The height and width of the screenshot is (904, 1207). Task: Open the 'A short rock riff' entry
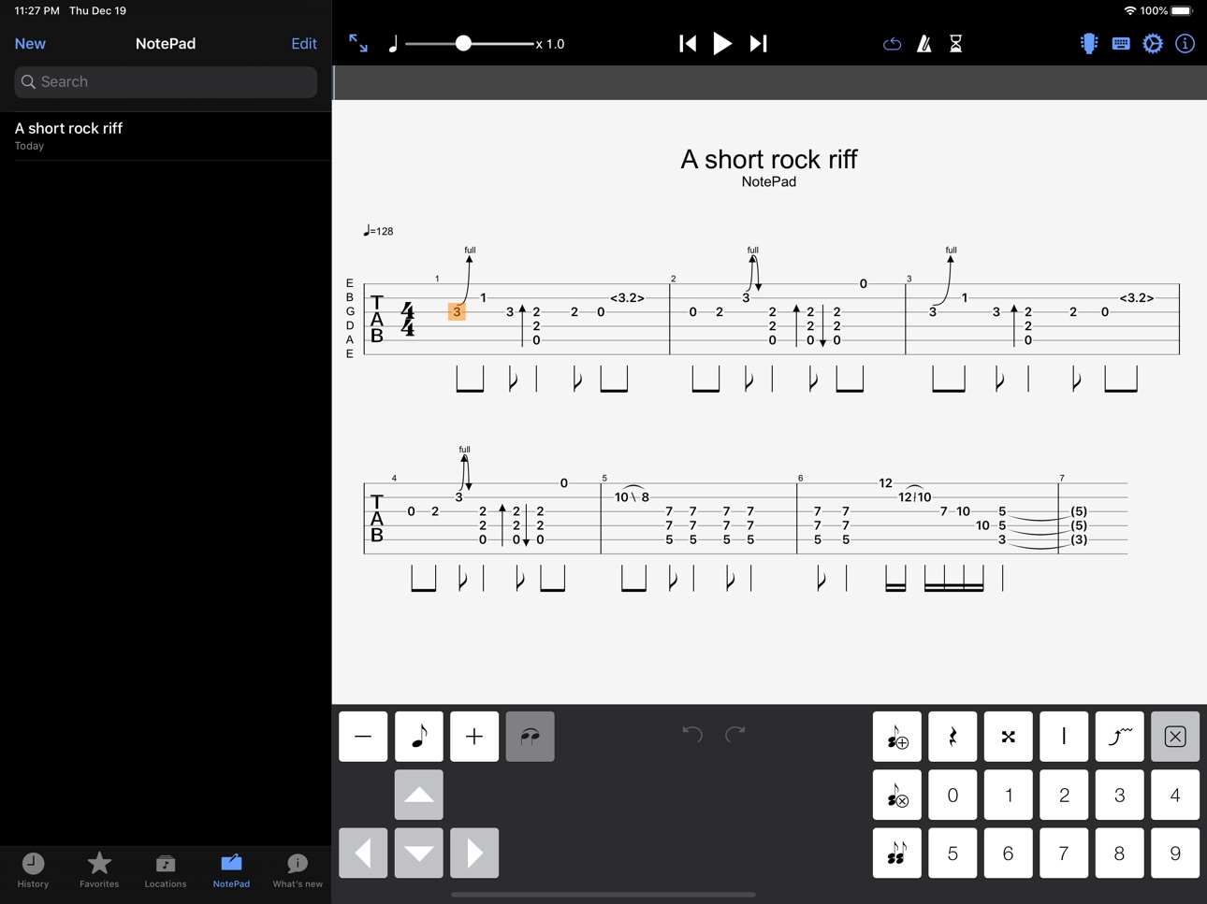pos(166,136)
